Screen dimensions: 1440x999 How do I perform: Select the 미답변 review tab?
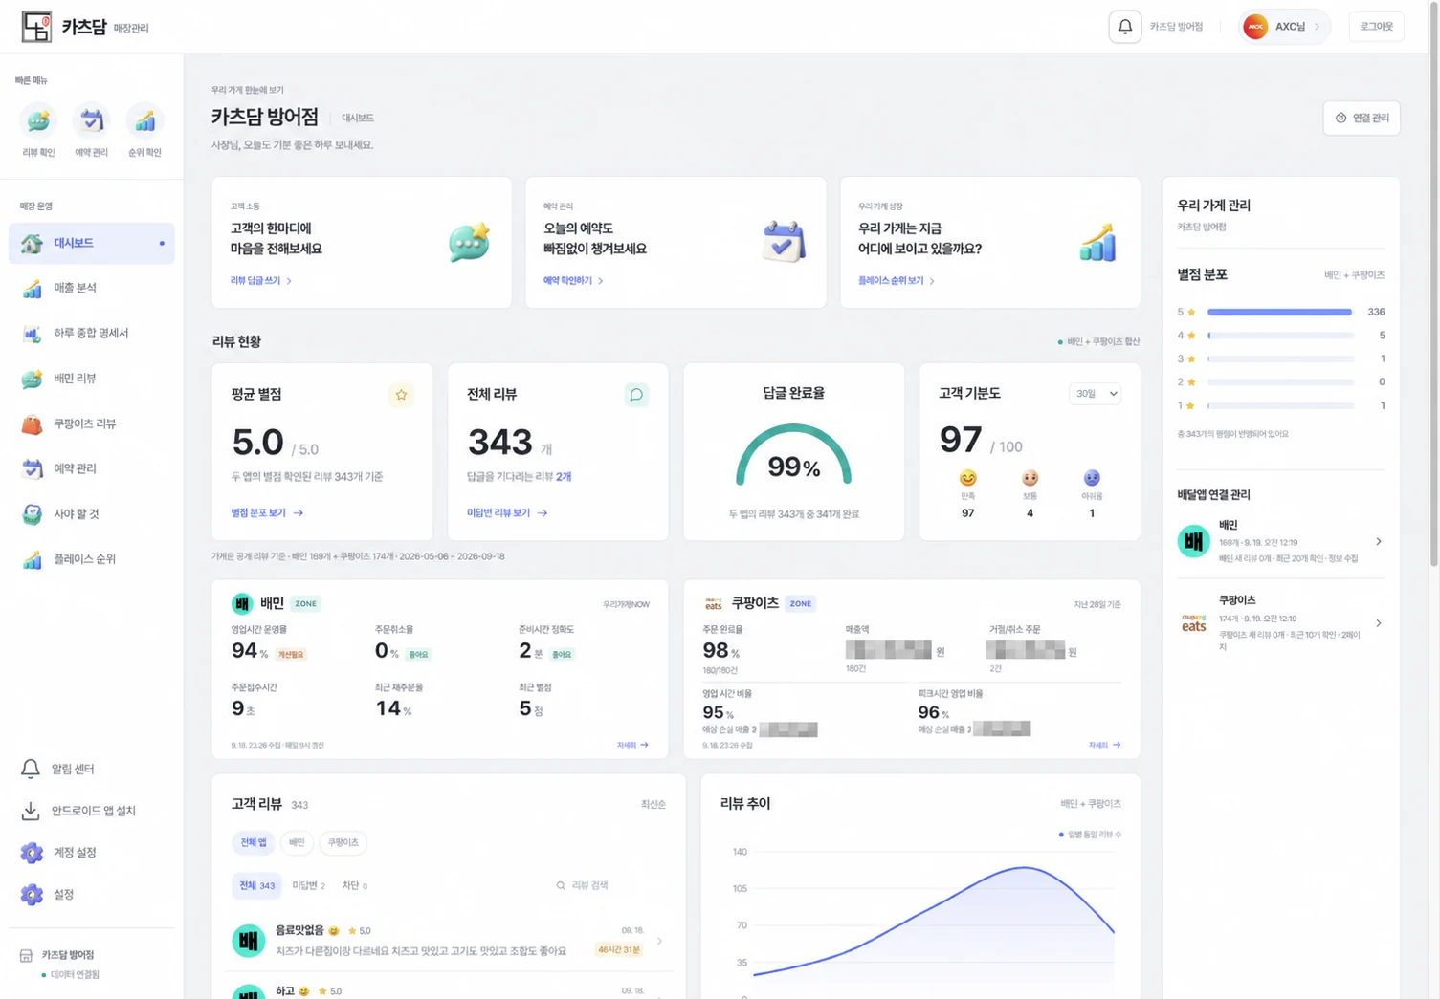pyautogui.click(x=308, y=886)
